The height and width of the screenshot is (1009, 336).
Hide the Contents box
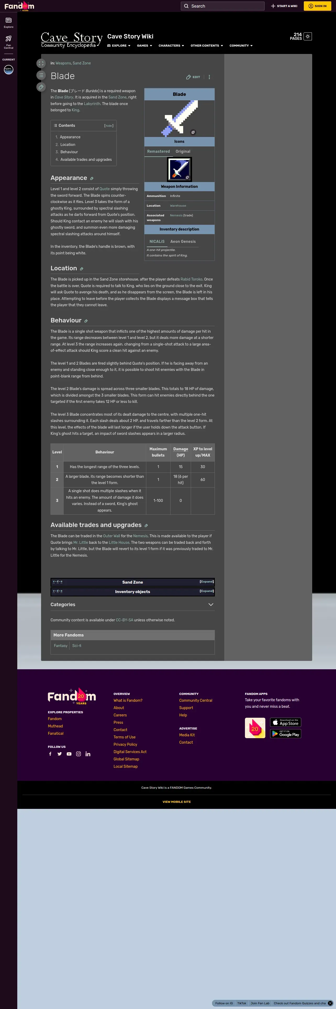click(109, 126)
